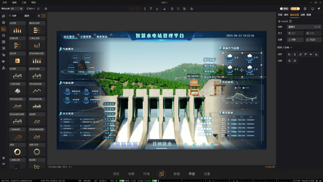Open the 工具 menu
Image resolution: width=323 pixels, height=182 pixels.
point(24,2)
